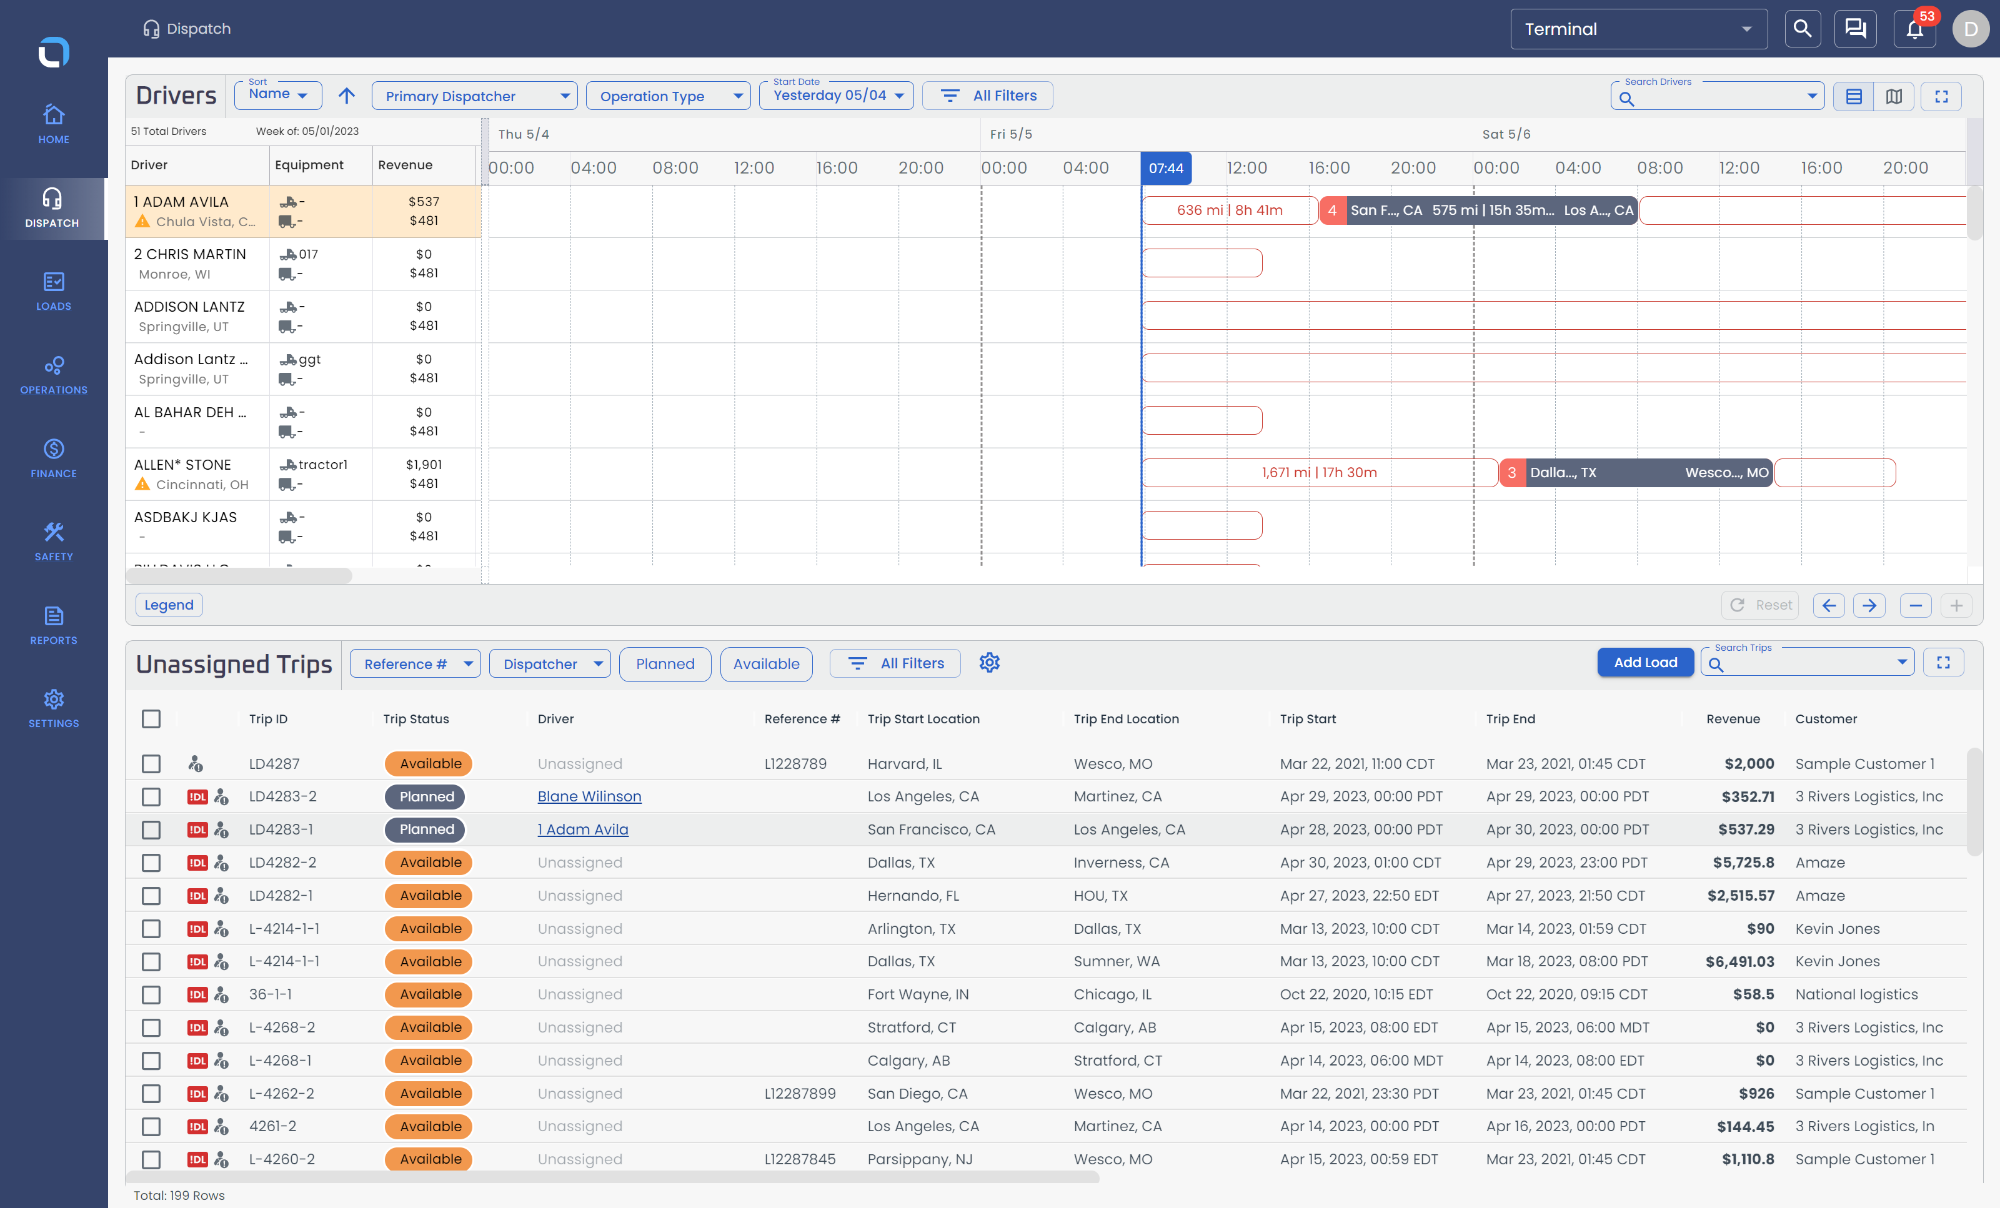Screen dimensions: 2000x1208
Task: Open the Legend button
Action: [x=169, y=605]
